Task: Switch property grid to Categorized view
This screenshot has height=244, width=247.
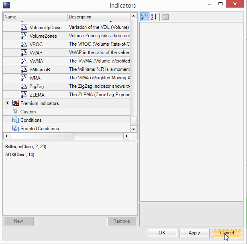Action: point(145,17)
